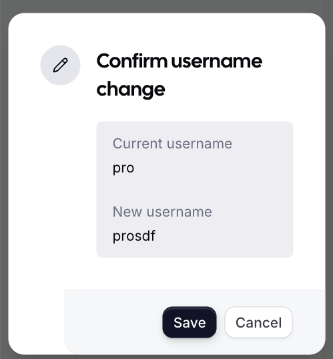Screen dimensions: 333x359
Task: Cancel the username change dialog
Action: 258,322
